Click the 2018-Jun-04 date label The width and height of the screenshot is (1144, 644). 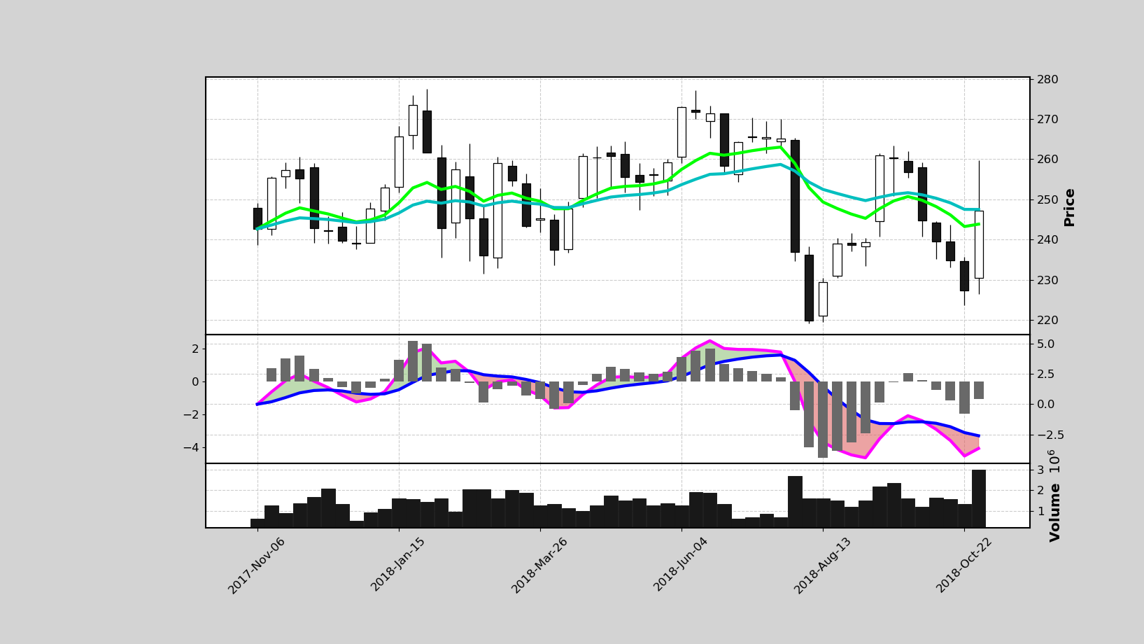click(x=681, y=564)
